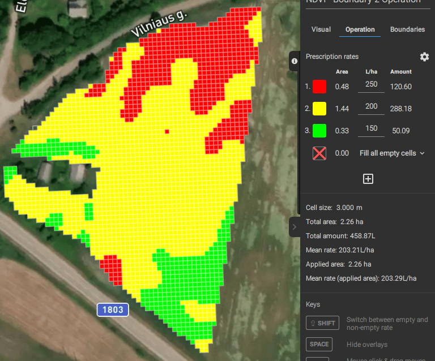Screen dimensions: 435x361
Task: Click the Applied area: 2.26 ha text
Action: tap(338, 264)
